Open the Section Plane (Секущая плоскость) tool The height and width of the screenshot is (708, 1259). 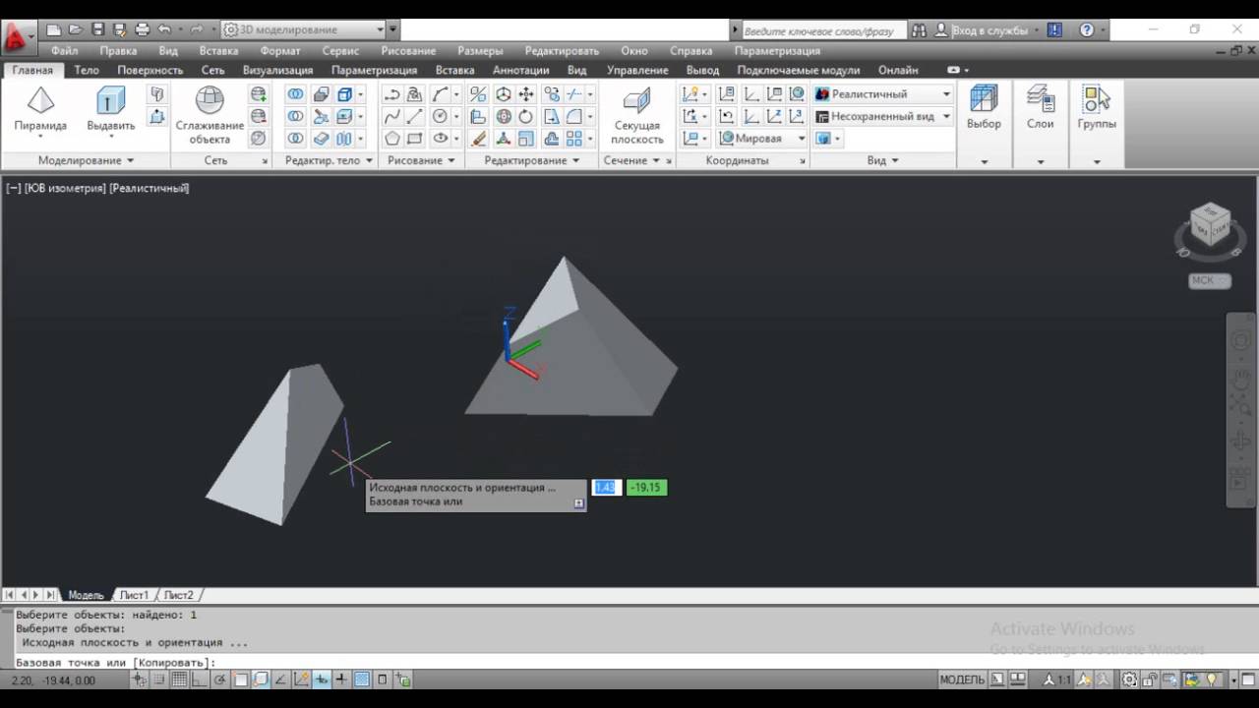pos(637,116)
